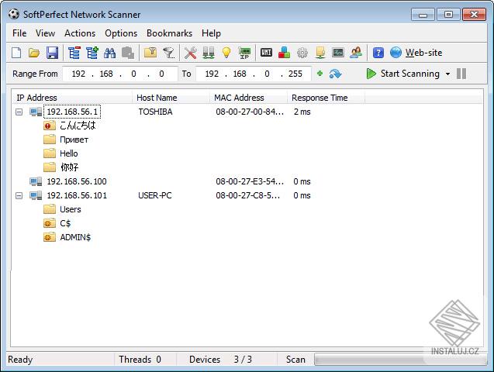Click the Open folder icon
Viewport: 494px width, 372px height.
pos(34,53)
